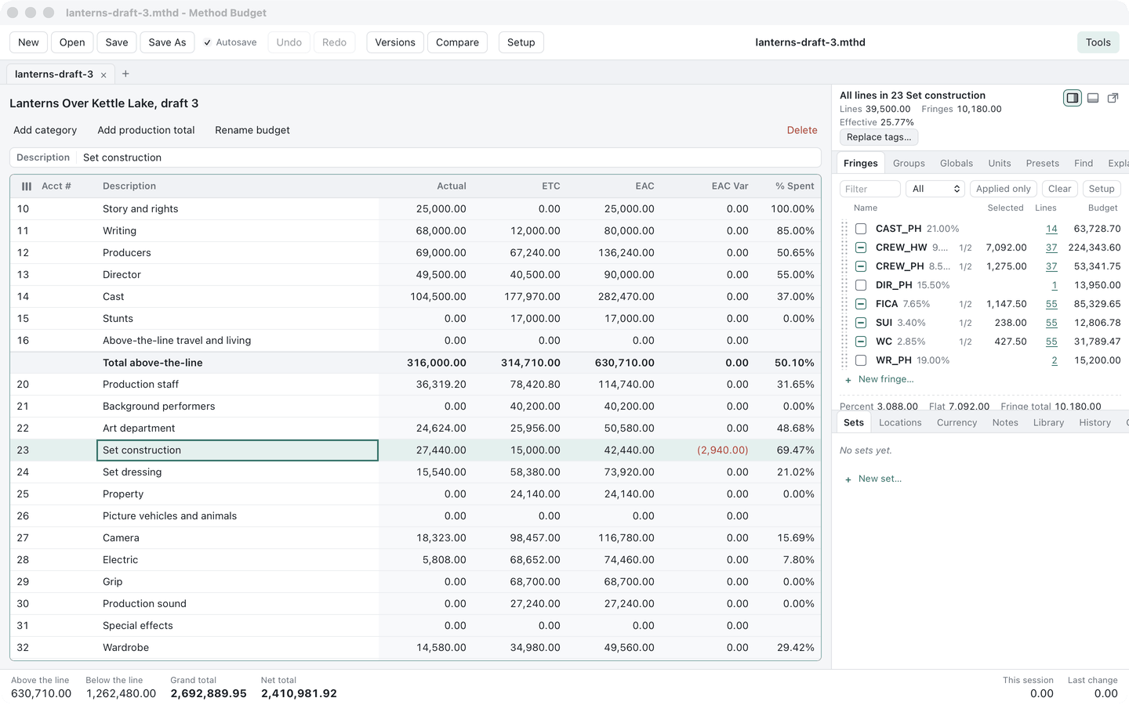Click the Clear button in Fringes
1129x705 pixels.
pyautogui.click(x=1060, y=189)
